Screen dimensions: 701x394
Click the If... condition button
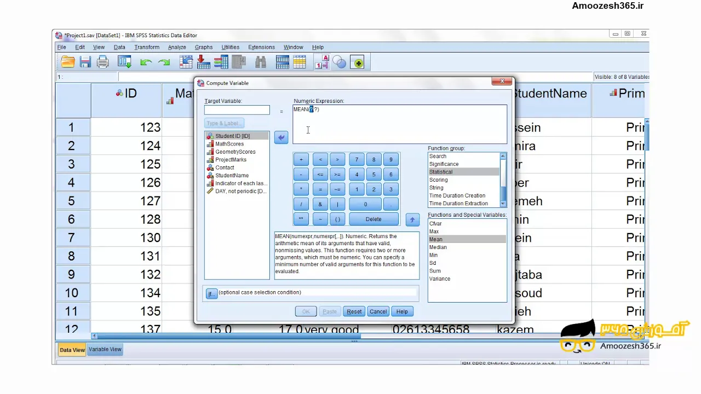click(x=211, y=294)
